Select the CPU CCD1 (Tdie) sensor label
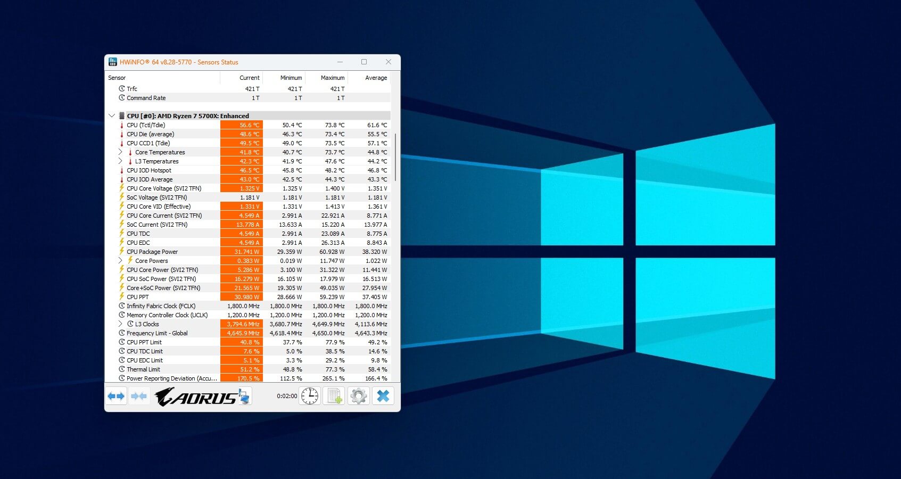The height and width of the screenshot is (479, 901). click(x=148, y=143)
